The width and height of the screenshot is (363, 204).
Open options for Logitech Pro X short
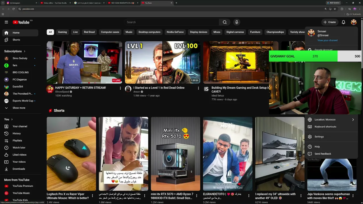click(x=92, y=195)
